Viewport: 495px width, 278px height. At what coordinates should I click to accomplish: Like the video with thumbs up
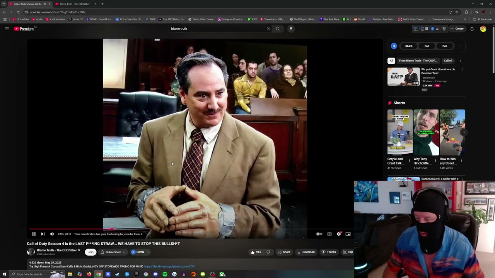256,252
